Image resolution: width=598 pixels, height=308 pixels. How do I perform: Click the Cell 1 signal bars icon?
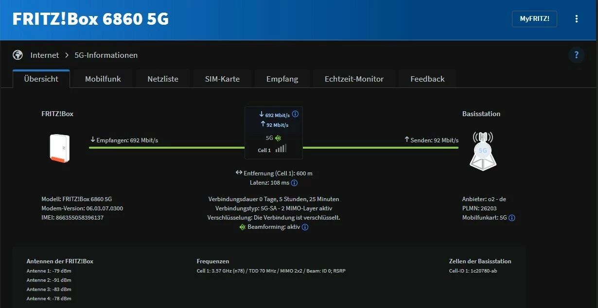(281, 149)
